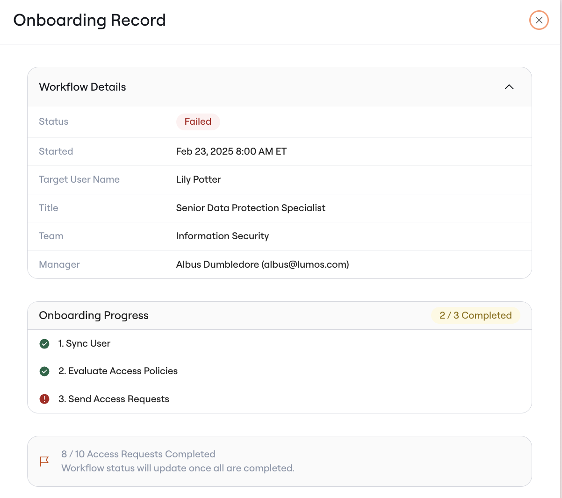562x498 pixels.
Task: Click the green check beside Sync User
Action: [44, 344]
